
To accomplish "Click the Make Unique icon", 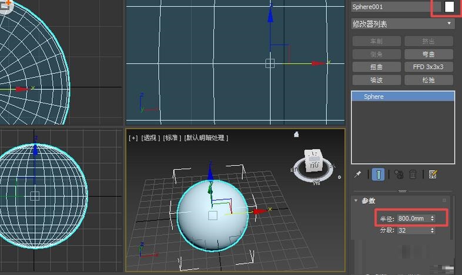I will point(399,175).
